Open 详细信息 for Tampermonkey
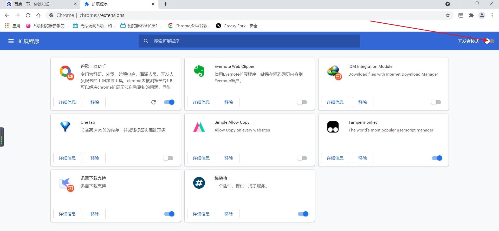Viewport: 499px width, 231px height. (x=335, y=158)
